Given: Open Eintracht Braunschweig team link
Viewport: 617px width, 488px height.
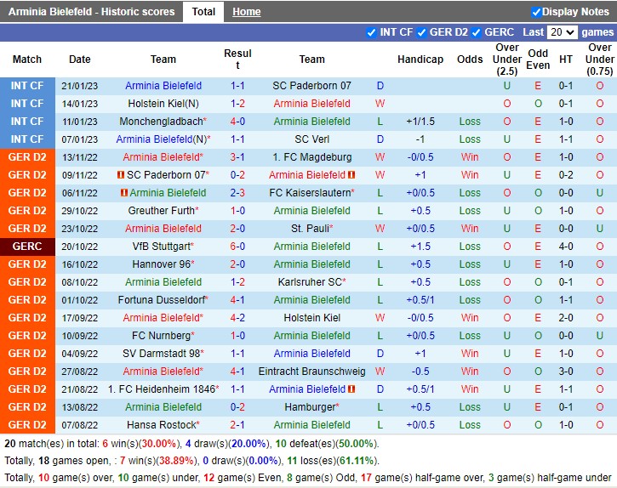Looking at the screenshot, I should click(x=311, y=372).
